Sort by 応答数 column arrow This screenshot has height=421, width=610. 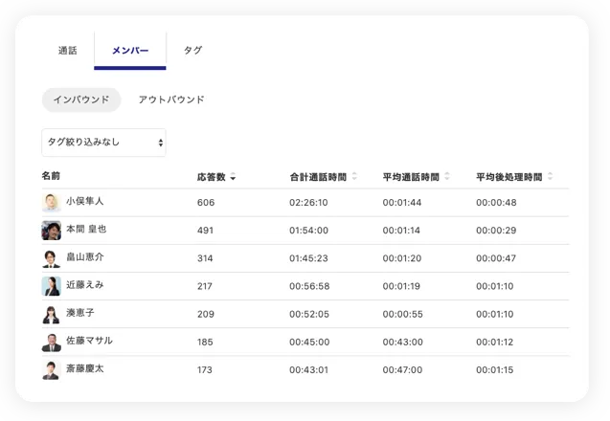coord(233,177)
